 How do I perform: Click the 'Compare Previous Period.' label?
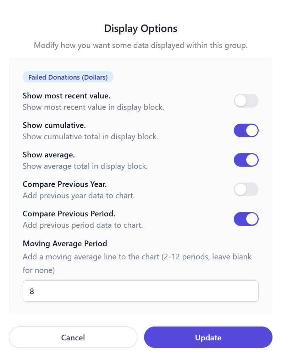pos(69,214)
